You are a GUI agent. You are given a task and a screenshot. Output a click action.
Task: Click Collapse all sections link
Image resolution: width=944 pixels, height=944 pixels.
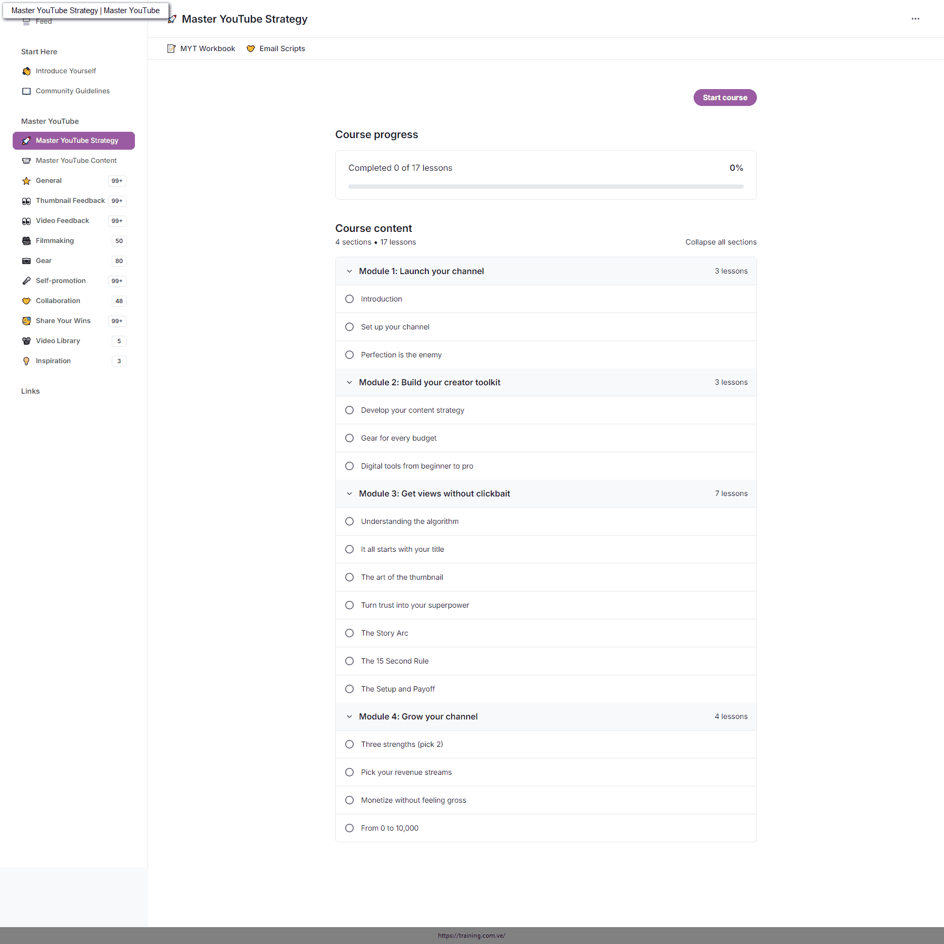[x=721, y=242]
